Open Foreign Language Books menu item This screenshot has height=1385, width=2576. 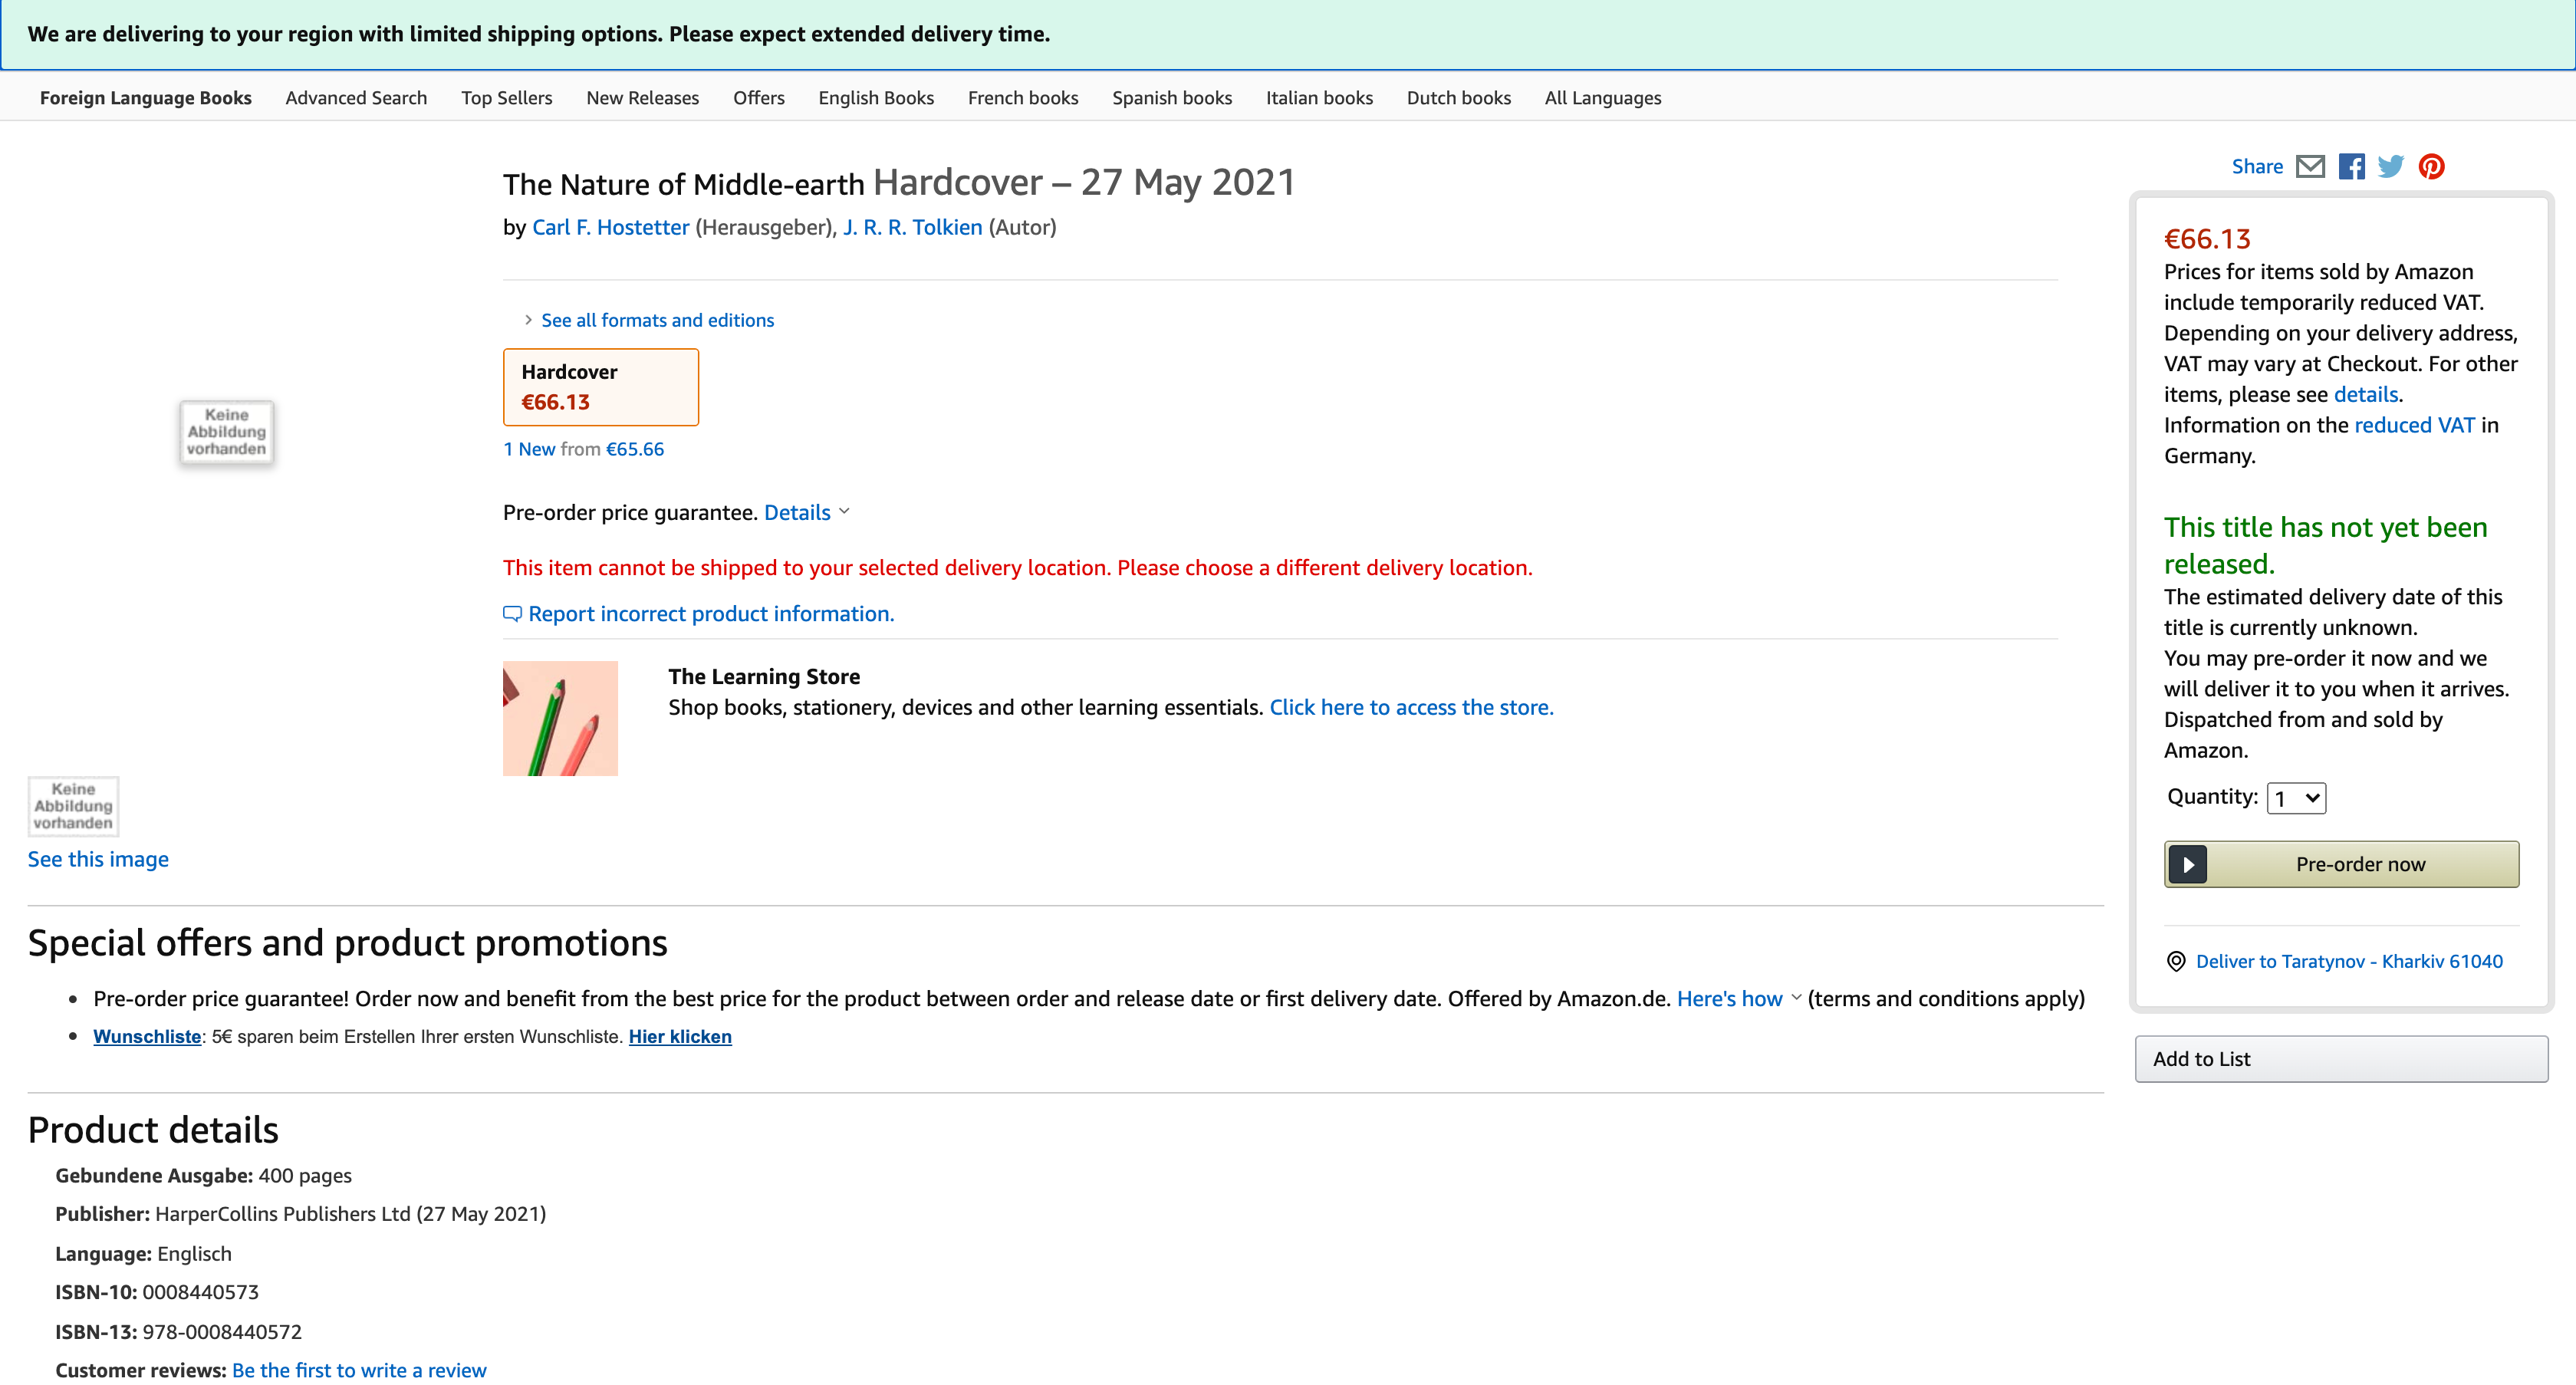click(x=145, y=98)
